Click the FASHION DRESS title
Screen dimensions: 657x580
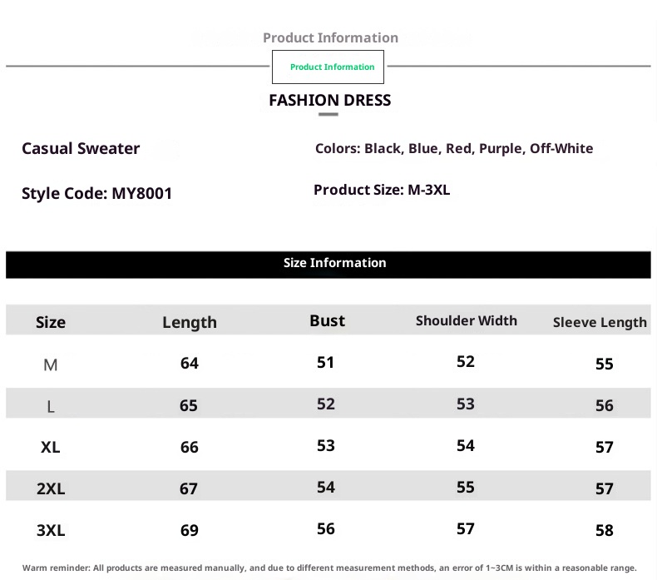329,101
